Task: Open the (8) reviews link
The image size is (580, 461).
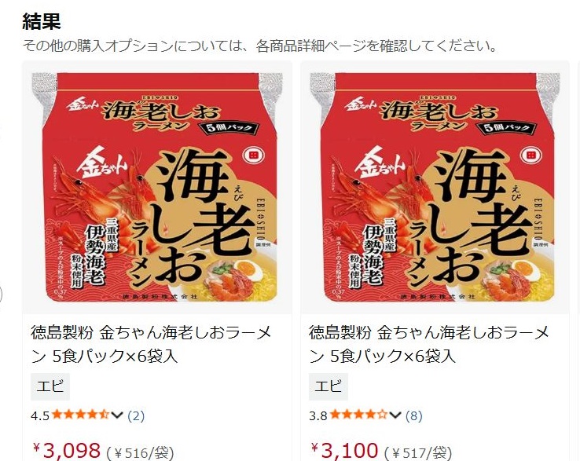Action: (x=414, y=416)
